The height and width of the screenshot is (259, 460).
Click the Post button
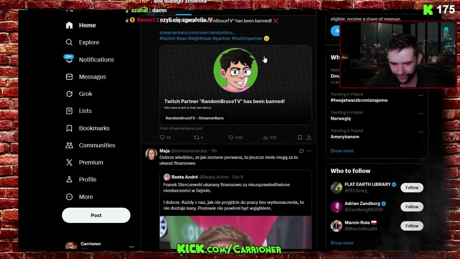(96, 215)
